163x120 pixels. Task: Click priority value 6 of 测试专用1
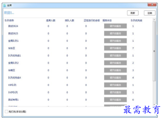click(133, 100)
